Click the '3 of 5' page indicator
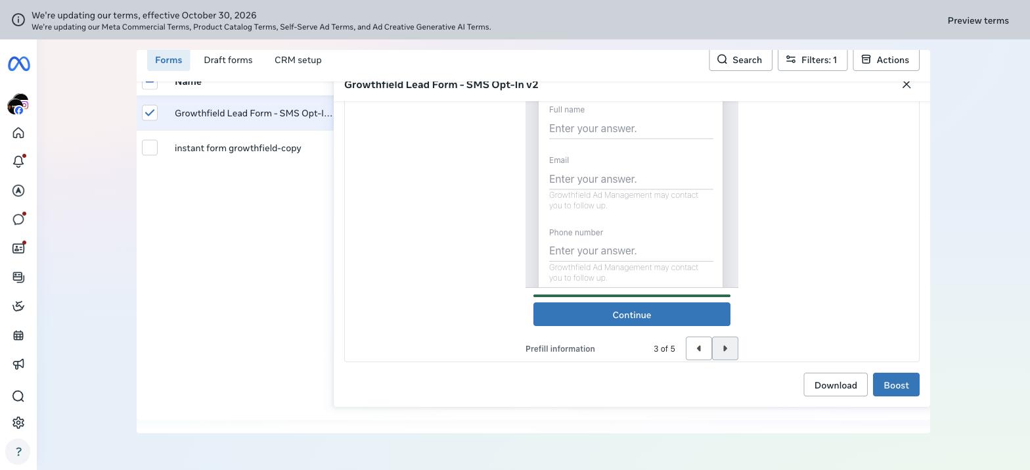The width and height of the screenshot is (1030, 470). (664, 349)
